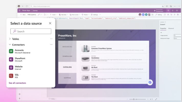Screen dimensions: 182x102
Task: Switch to the Properties tab
Action: tap(163, 28)
